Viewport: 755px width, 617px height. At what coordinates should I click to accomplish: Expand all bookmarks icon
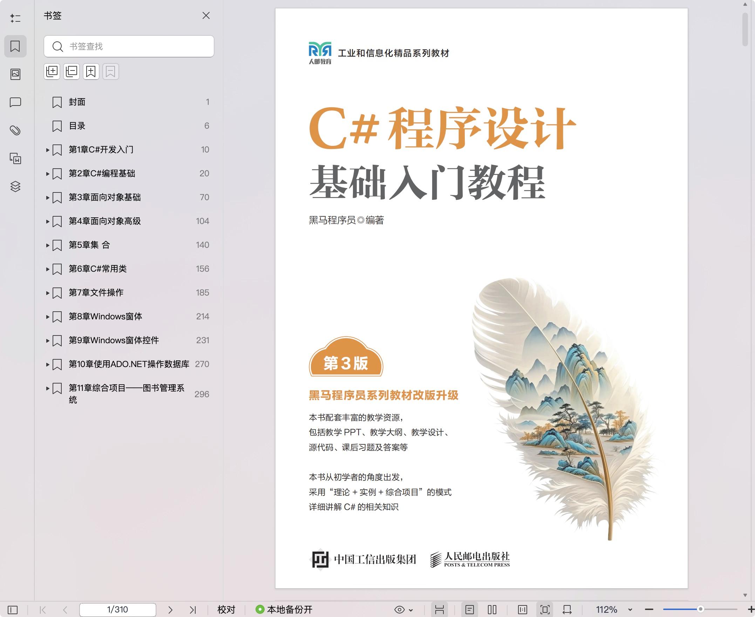pyautogui.click(x=52, y=72)
